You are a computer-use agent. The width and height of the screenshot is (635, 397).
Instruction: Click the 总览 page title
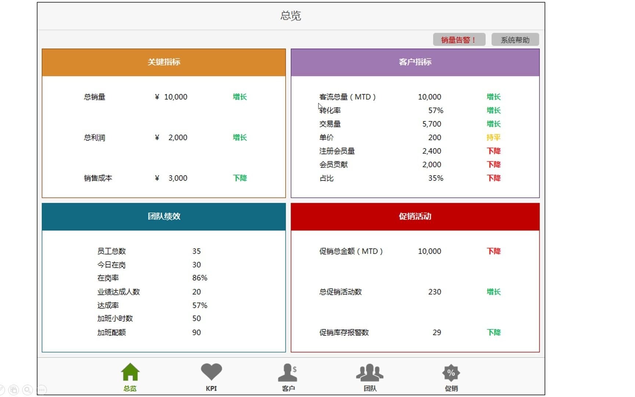(291, 15)
